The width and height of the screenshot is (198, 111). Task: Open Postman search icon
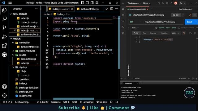(159, 3)
